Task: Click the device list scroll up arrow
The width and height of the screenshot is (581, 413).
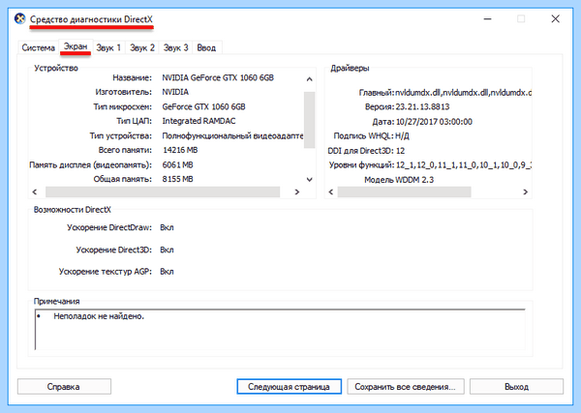Action: coord(310,78)
